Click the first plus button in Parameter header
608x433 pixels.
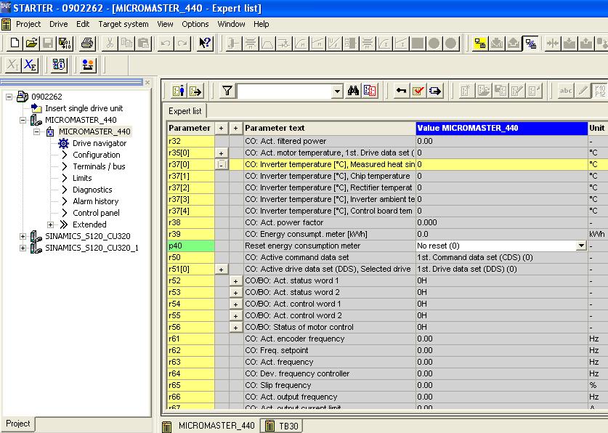[x=221, y=129]
